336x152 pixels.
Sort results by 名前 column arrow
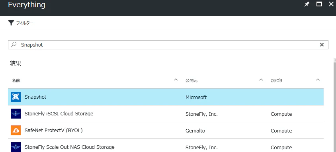tap(176, 80)
